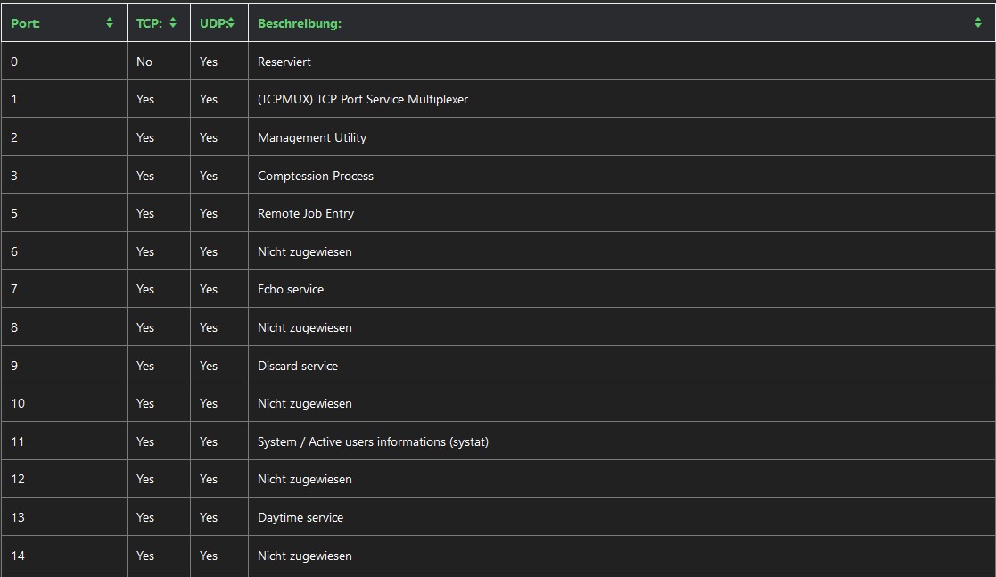996x577 pixels.
Task: Click Nicht zugewiesen in port 10 row
Action: click(x=304, y=403)
